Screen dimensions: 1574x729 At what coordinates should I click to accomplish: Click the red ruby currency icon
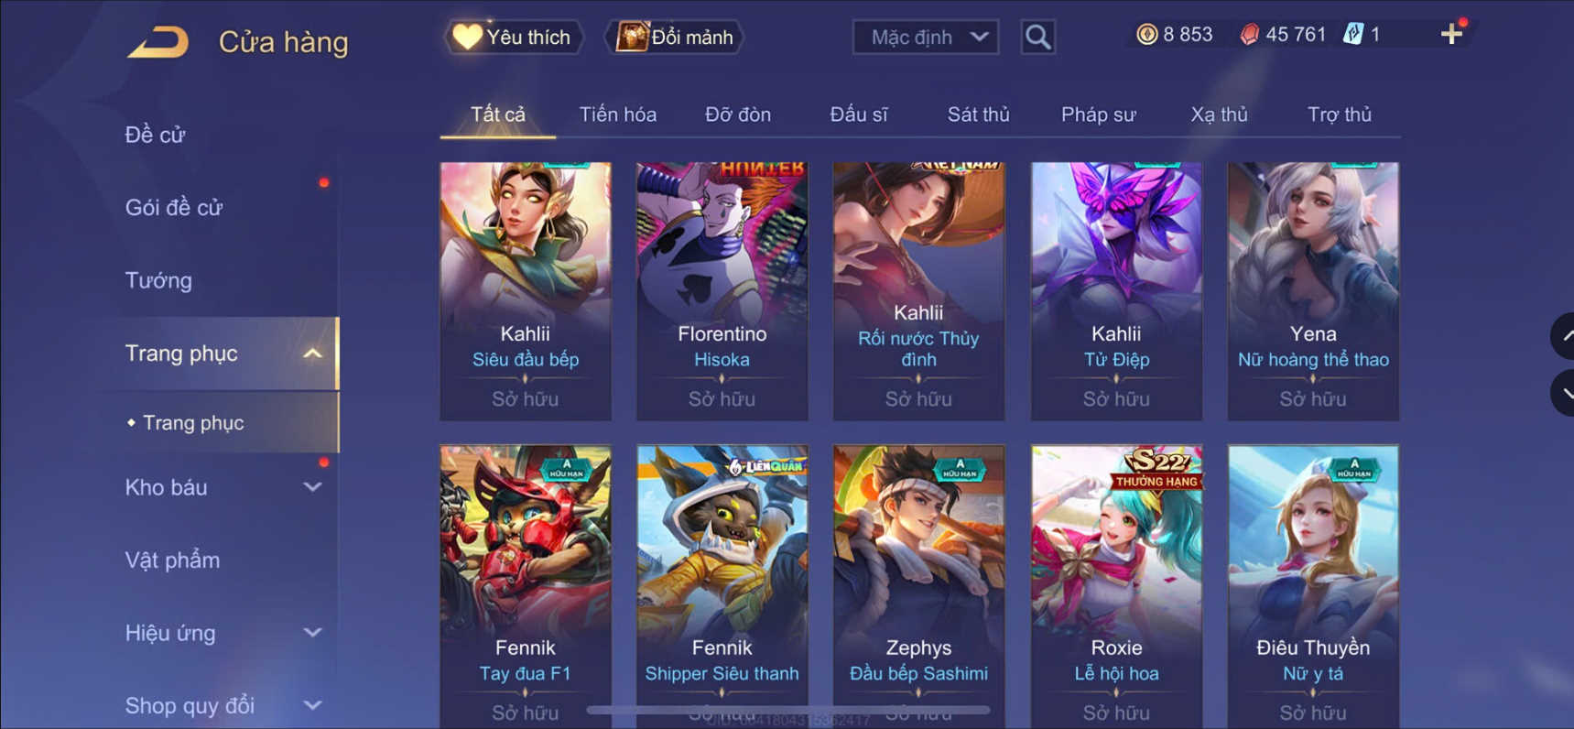[1249, 35]
